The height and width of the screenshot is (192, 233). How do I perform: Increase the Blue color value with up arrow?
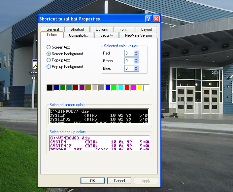[136, 67]
